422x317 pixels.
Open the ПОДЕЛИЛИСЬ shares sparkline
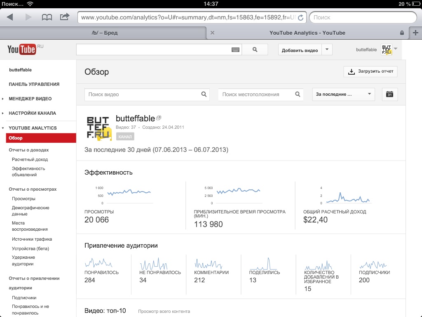pos(263,263)
